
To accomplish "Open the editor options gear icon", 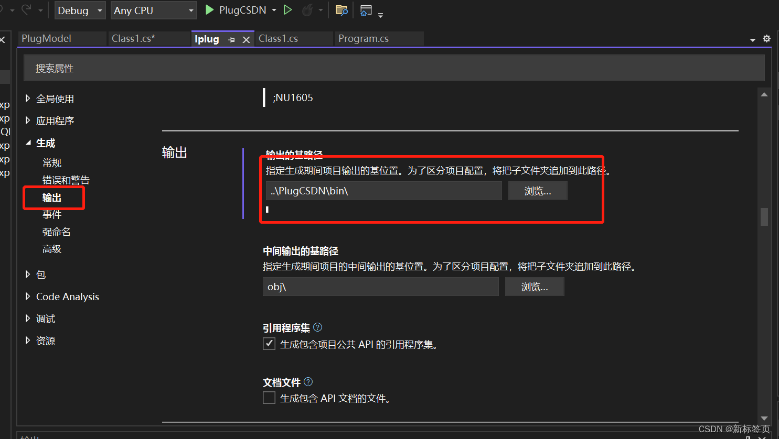I will pos(766,39).
